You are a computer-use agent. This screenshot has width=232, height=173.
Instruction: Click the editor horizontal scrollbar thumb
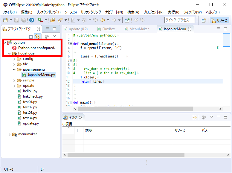coord(135,109)
